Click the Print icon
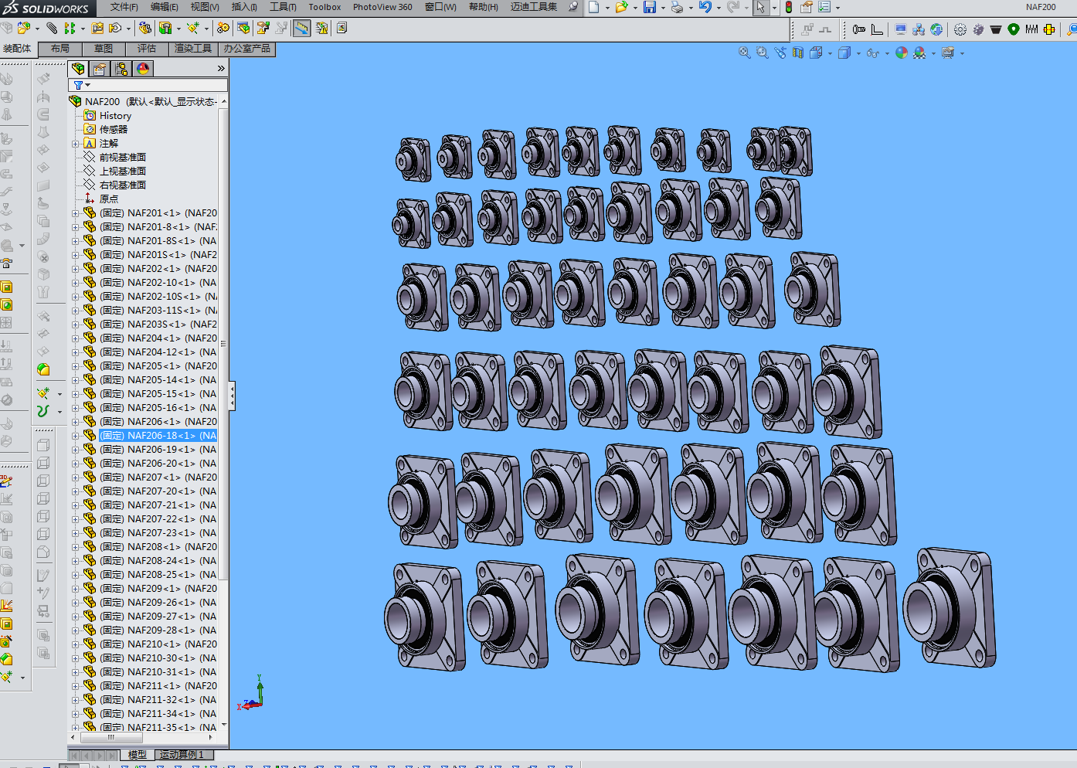 coord(677,7)
